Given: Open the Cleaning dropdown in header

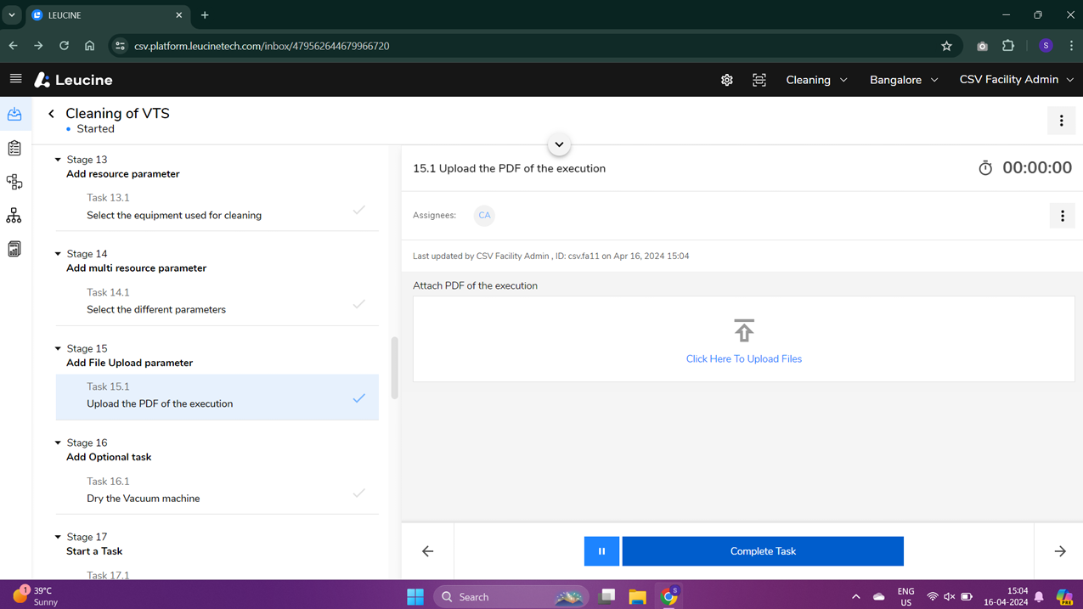Looking at the screenshot, I should pyautogui.click(x=816, y=80).
